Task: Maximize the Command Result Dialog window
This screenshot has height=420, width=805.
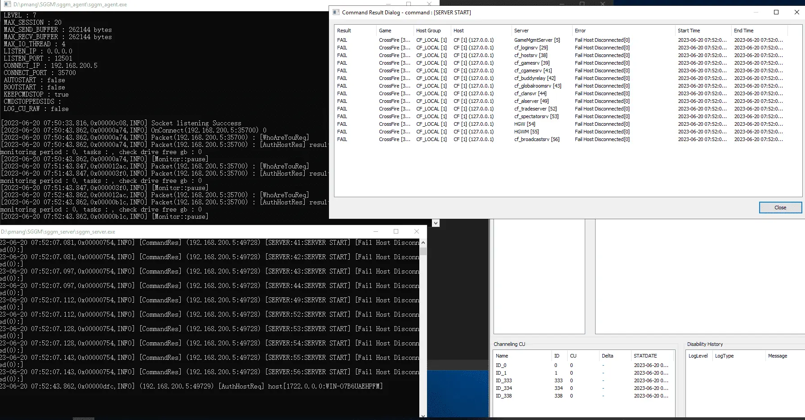Action: (x=776, y=13)
